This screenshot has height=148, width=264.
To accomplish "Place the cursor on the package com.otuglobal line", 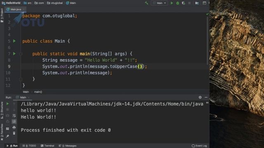I will click(49, 16).
